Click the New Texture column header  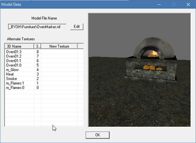click(x=59, y=46)
